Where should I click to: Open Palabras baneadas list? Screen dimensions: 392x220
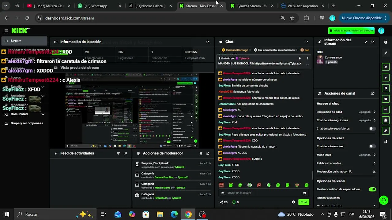(346, 163)
